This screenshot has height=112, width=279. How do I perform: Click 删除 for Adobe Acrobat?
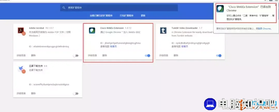tap(33, 55)
